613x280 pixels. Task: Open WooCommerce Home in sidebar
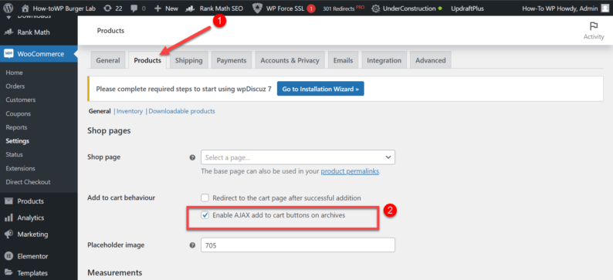[x=15, y=73]
